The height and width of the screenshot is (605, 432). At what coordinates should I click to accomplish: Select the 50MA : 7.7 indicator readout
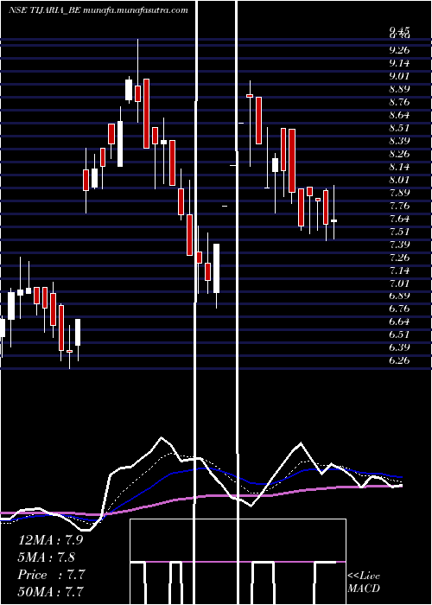click(x=50, y=591)
